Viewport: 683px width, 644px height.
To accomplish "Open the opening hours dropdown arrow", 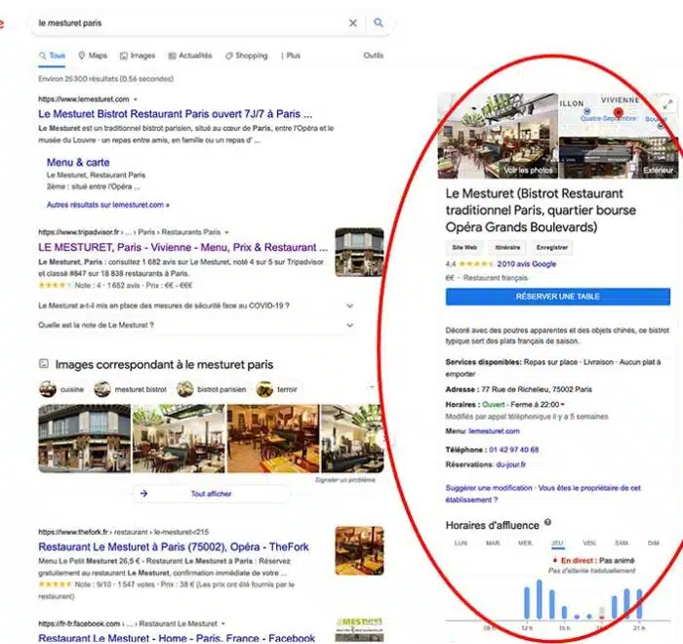I will 564,404.
